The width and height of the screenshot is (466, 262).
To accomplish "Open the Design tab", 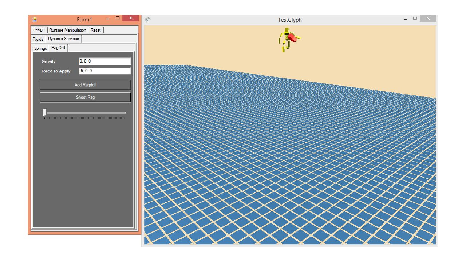I will pos(38,29).
